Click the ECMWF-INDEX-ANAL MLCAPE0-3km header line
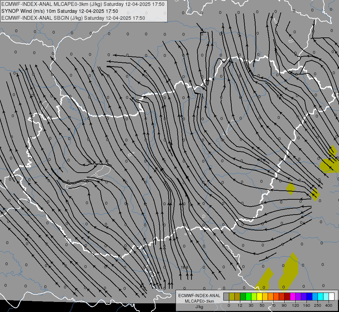The width and height of the screenshot is (339, 312). pyautogui.click(x=83, y=4)
